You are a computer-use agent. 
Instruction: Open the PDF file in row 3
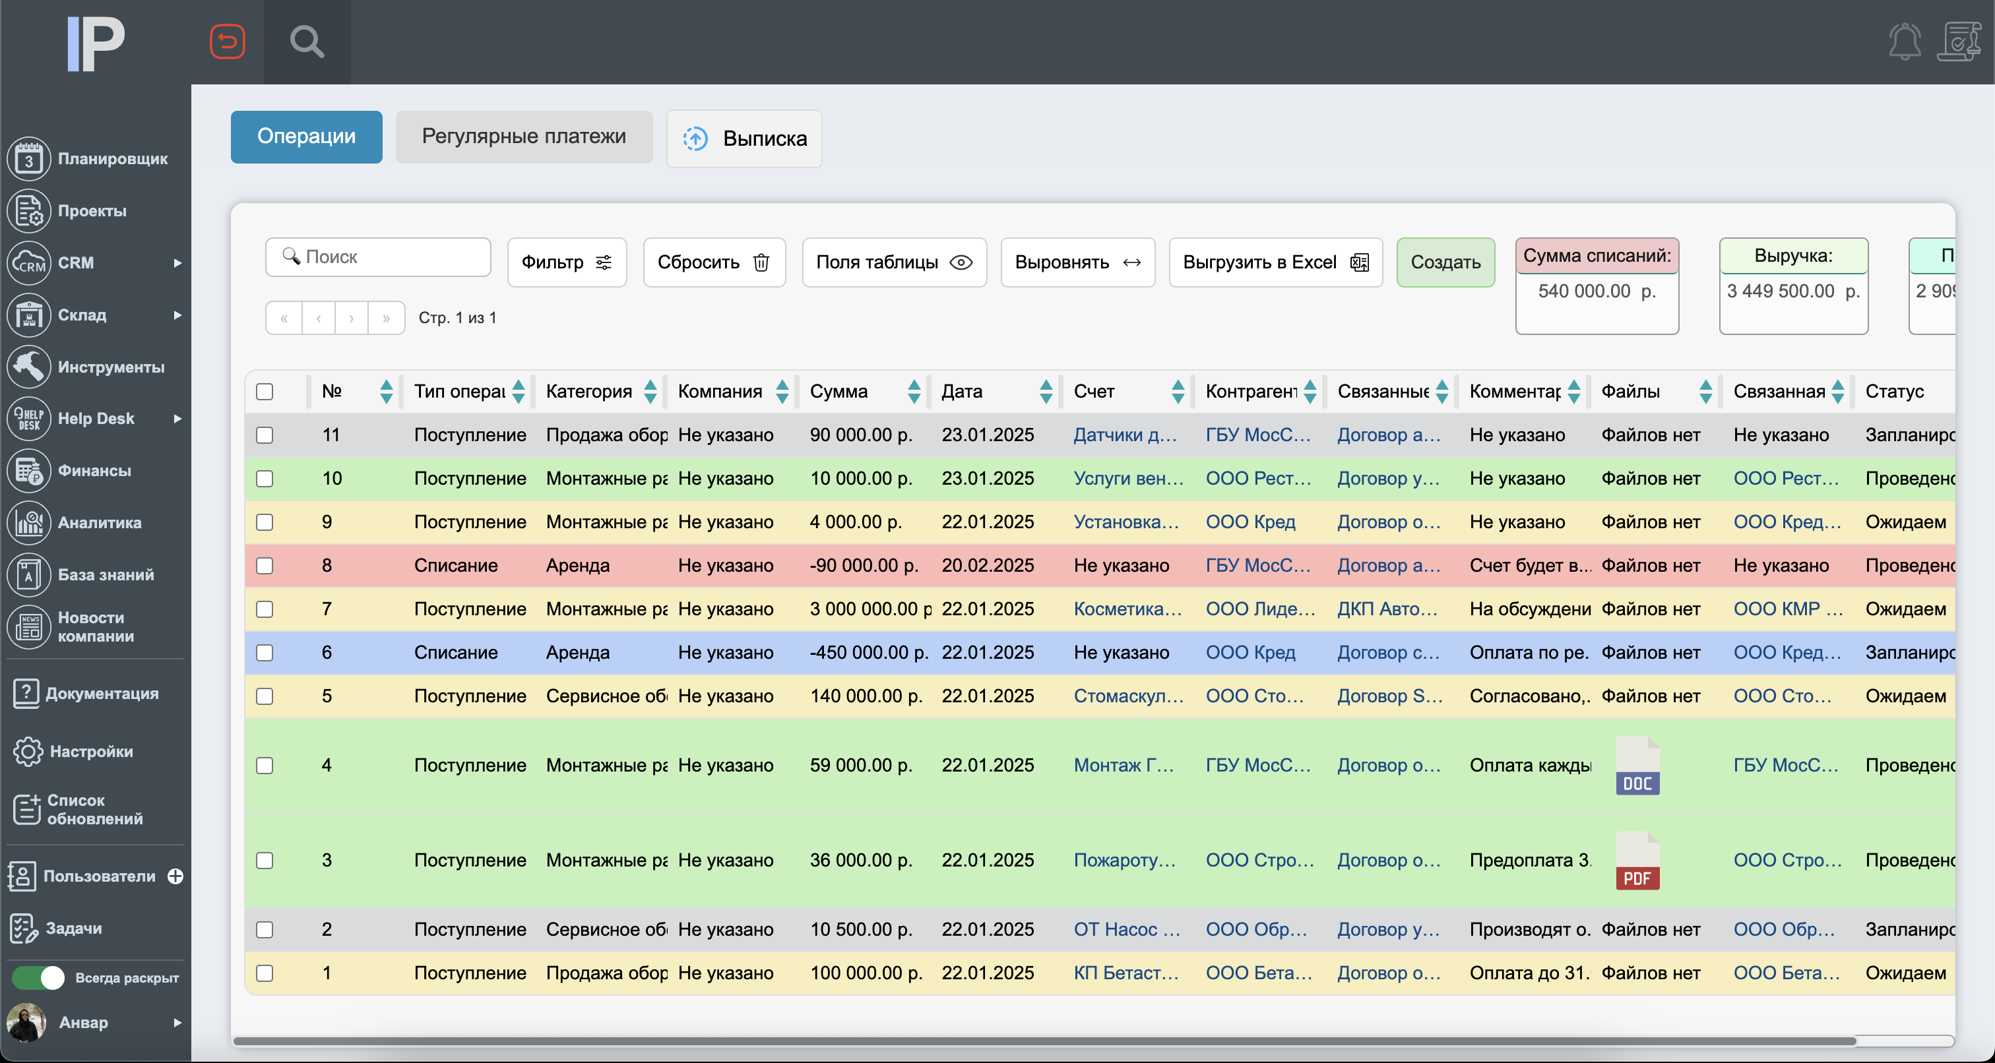(x=1637, y=860)
